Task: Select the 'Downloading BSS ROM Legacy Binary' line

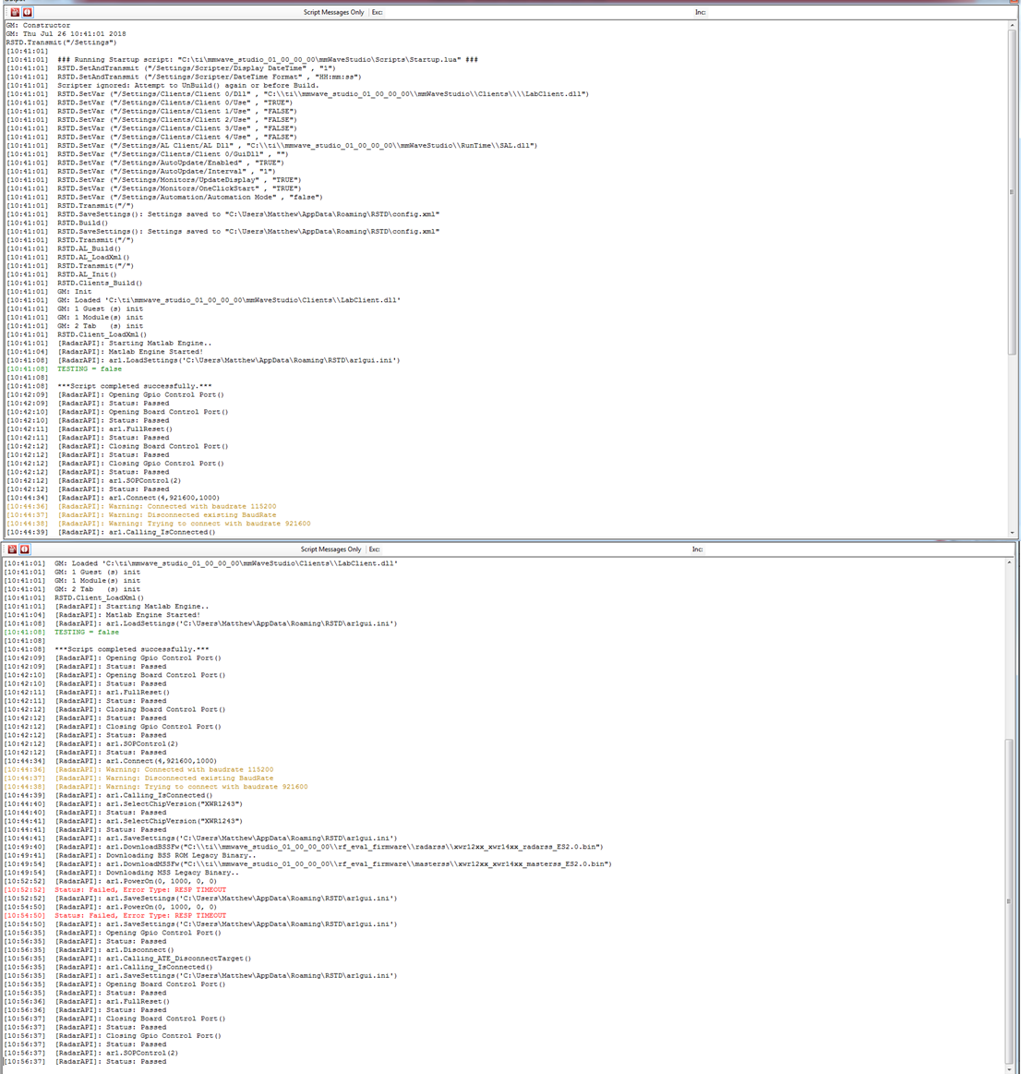Action: point(130,855)
